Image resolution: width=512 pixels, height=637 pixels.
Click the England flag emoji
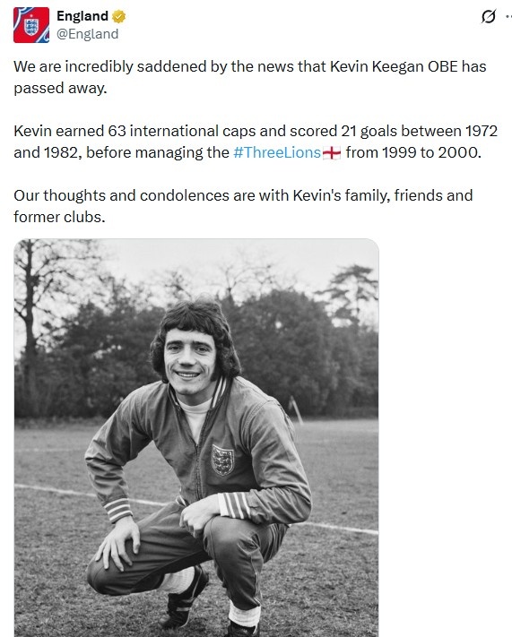pyautogui.click(x=332, y=153)
